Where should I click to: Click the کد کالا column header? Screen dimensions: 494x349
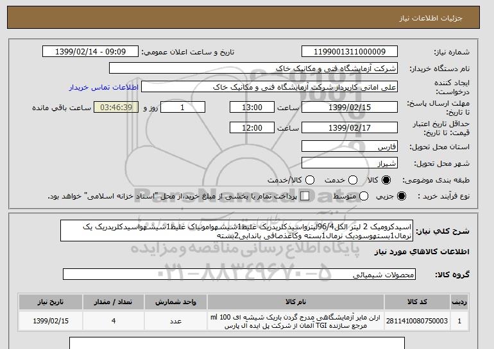[x=417, y=302]
